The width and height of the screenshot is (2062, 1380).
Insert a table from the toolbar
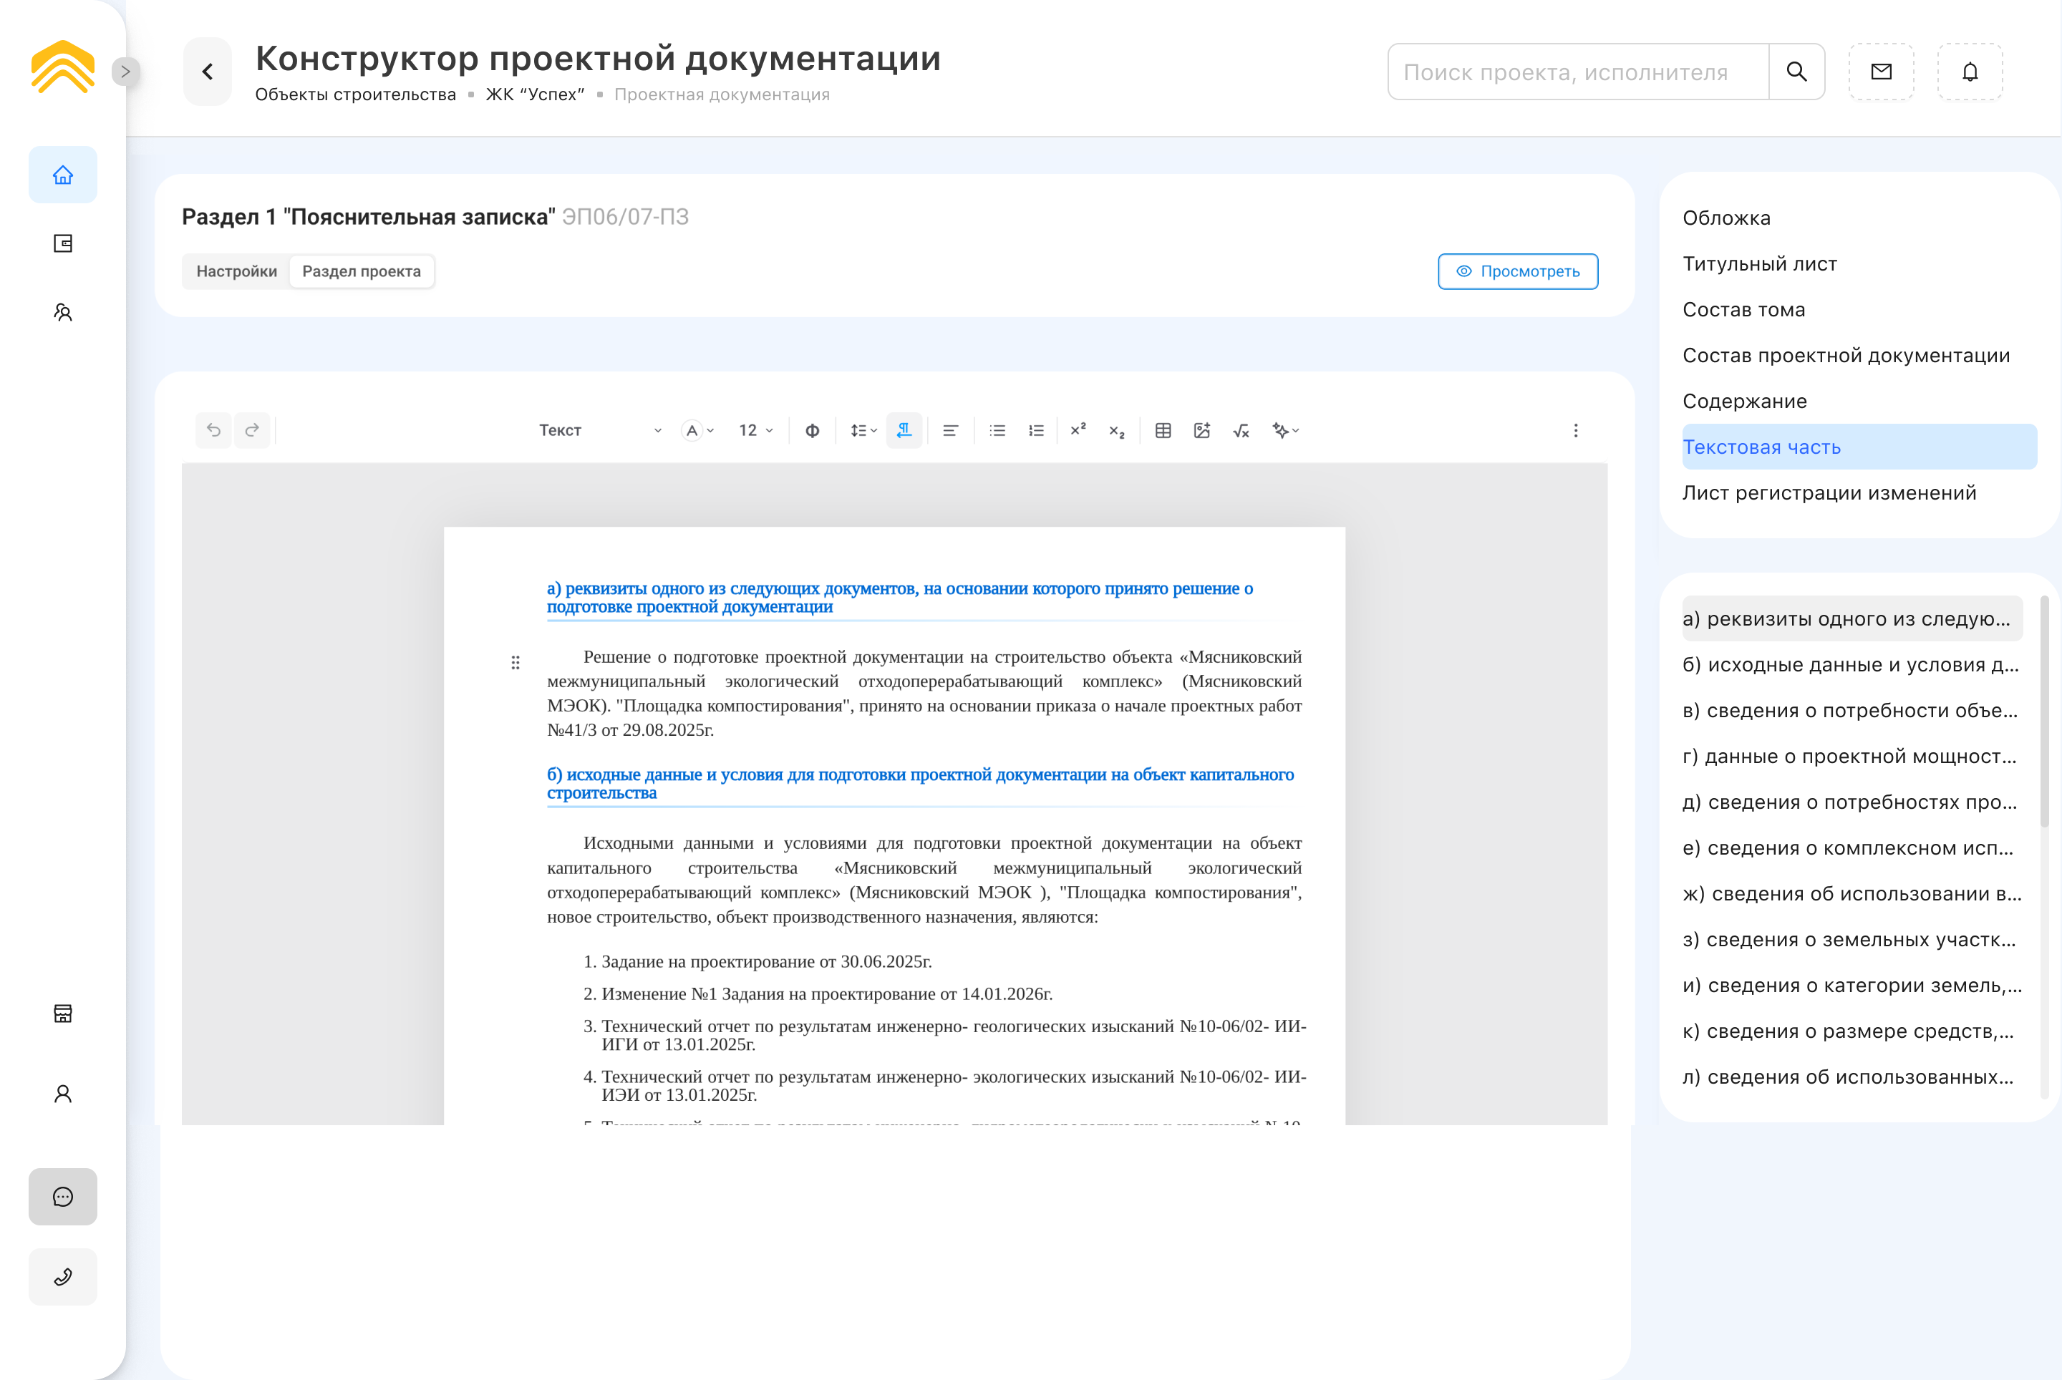click(1163, 430)
